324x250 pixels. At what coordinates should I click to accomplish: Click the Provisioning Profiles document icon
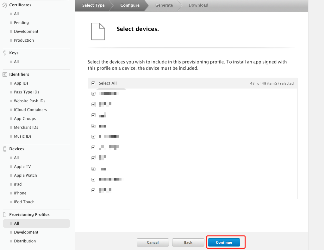[x=5, y=215]
